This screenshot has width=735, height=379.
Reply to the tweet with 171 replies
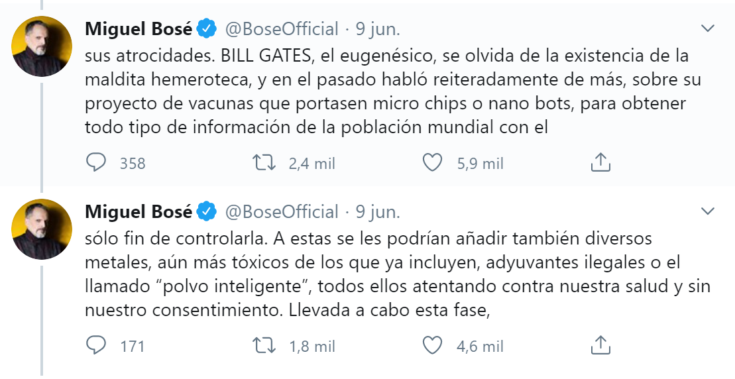click(x=97, y=345)
